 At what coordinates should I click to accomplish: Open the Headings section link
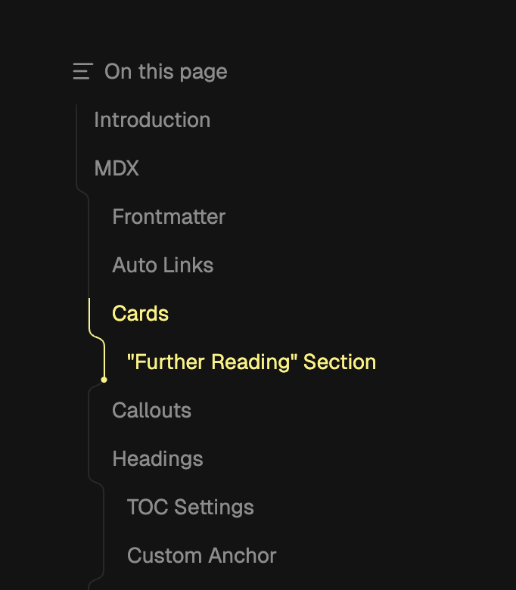pos(157,459)
